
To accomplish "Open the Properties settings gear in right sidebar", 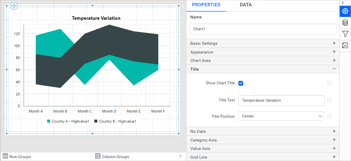I will coord(345,11).
